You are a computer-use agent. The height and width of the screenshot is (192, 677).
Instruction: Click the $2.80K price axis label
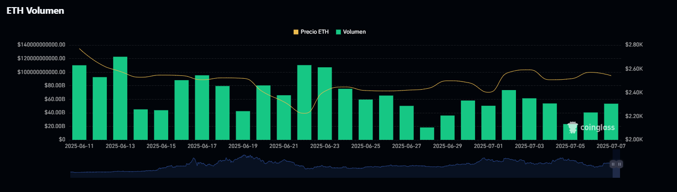click(x=634, y=45)
